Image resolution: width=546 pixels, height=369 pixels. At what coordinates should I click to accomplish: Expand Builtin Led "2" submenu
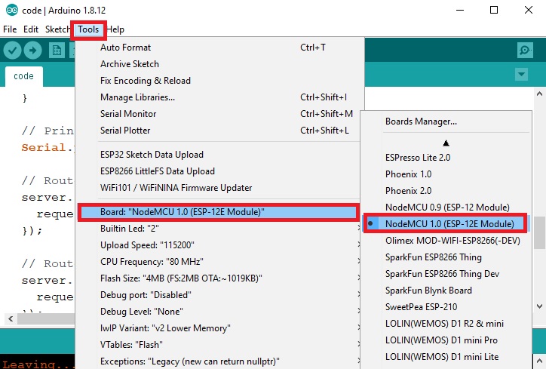tap(219, 229)
